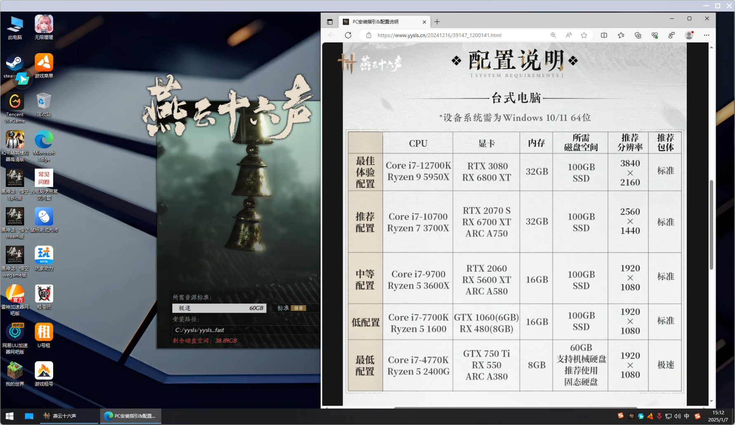The image size is (735, 425).
Task: Activate Read aloud in Edge
Action: click(569, 35)
